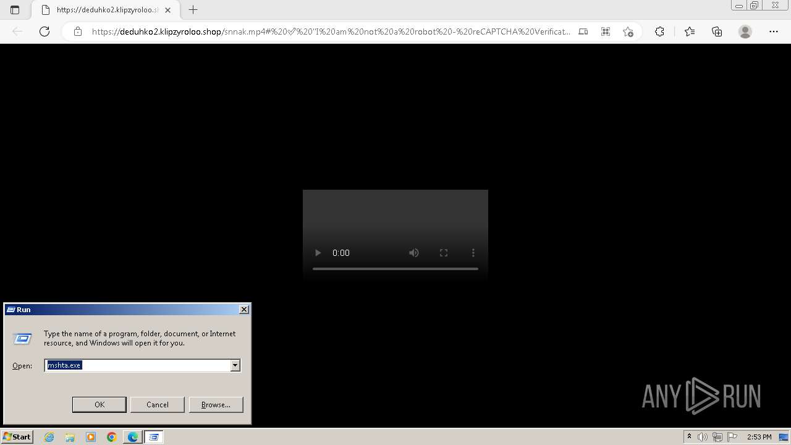Open Settings and more menu

pyautogui.click(x=774, y=32)
